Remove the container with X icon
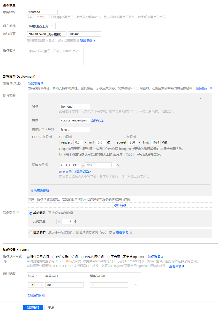This screenshot has width=218, height=314. [206, 99]
